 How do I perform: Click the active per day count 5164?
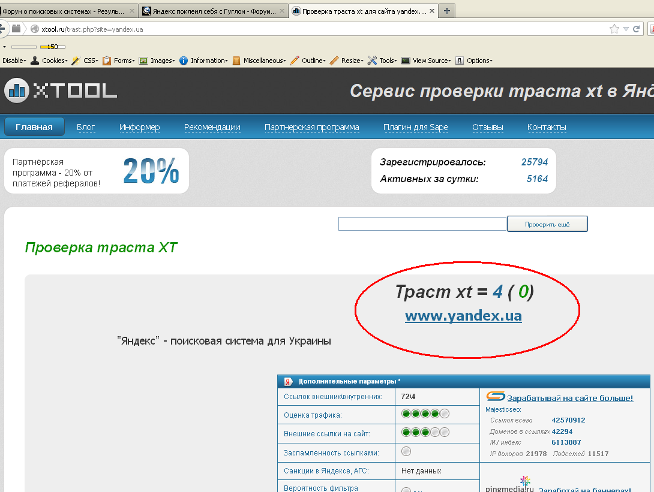[537, 179]
